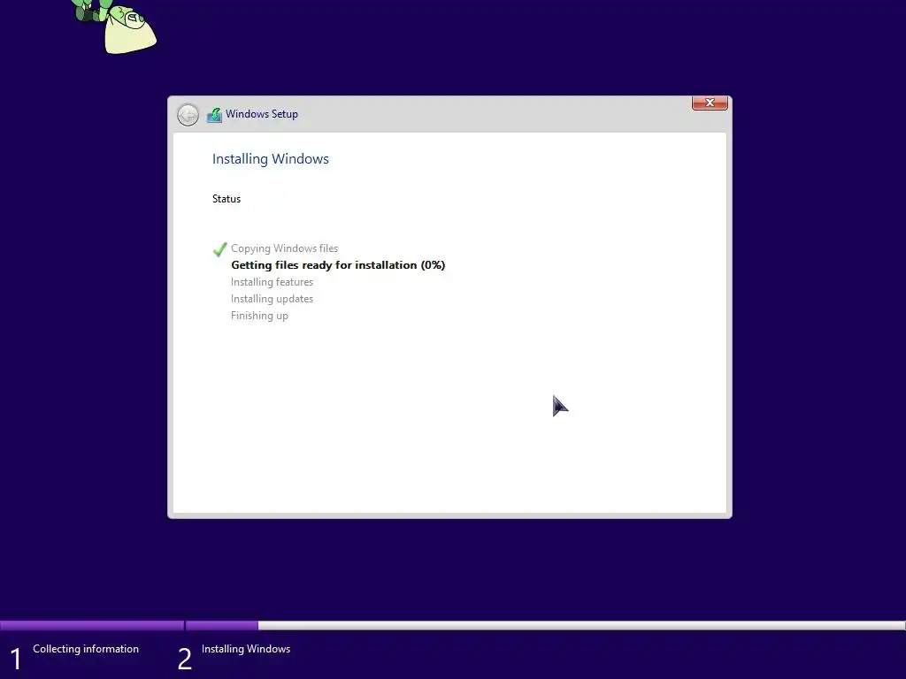This screenshot has height=679, width=906.
Task: Click the Windows Setup title icon
Action: click(x=214, y=114)
